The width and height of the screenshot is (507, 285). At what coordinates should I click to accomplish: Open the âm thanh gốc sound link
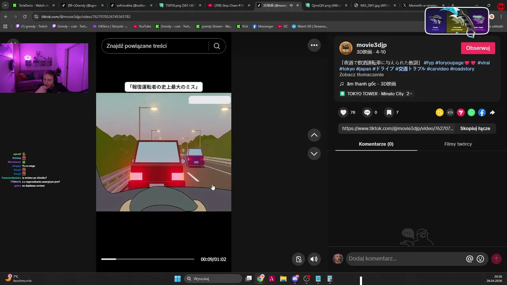[x=371, y=84]
